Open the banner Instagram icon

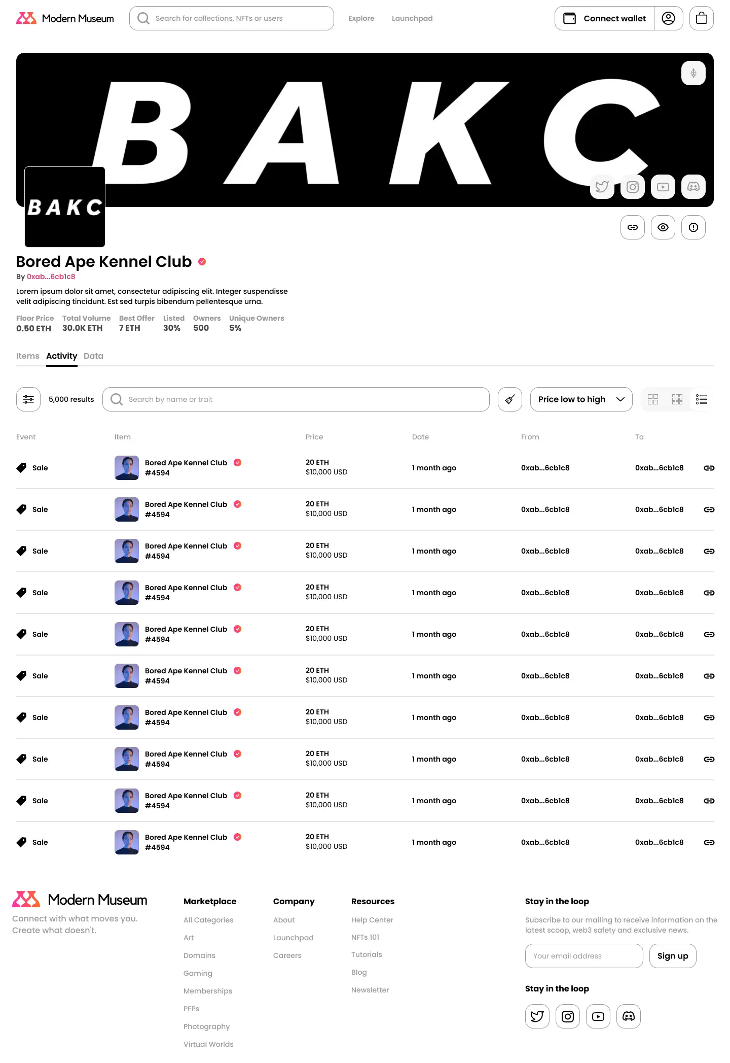coord(633,187)
